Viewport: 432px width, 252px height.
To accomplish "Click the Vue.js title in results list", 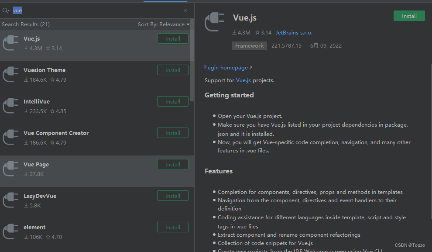I will 32,38.
